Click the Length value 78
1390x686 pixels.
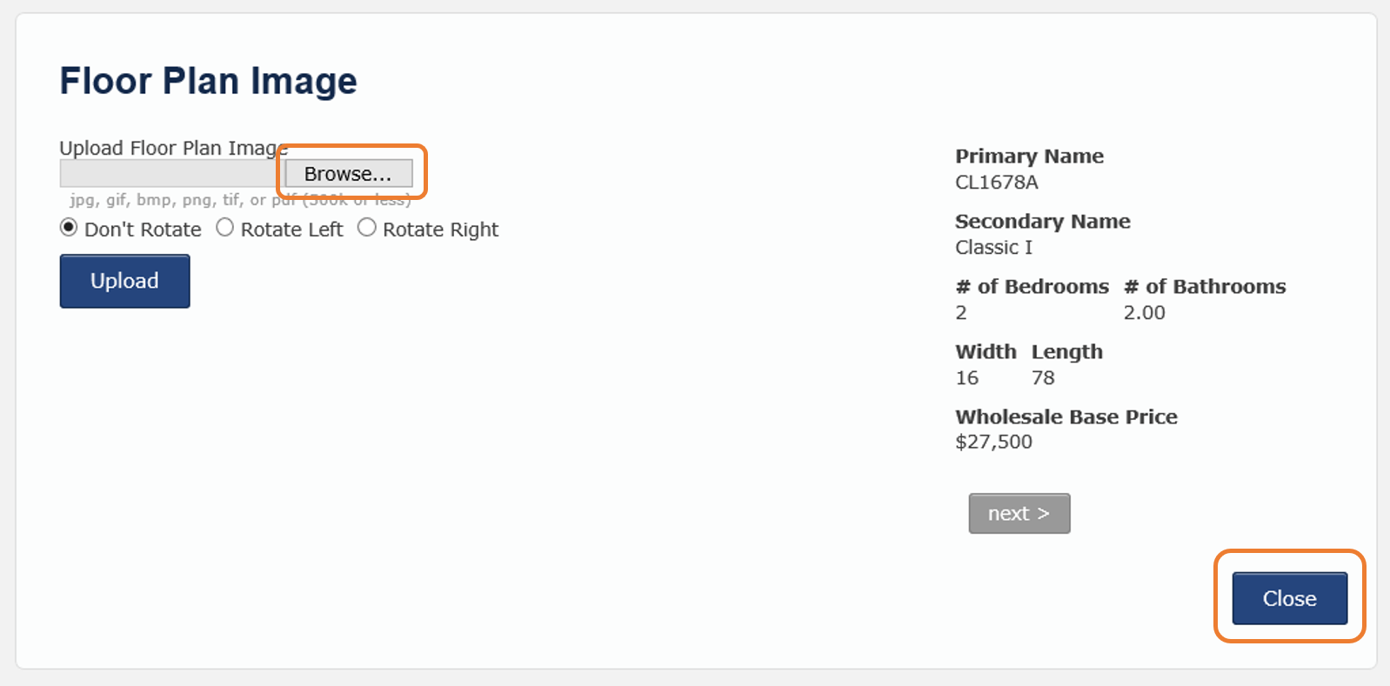[1043, 378]
